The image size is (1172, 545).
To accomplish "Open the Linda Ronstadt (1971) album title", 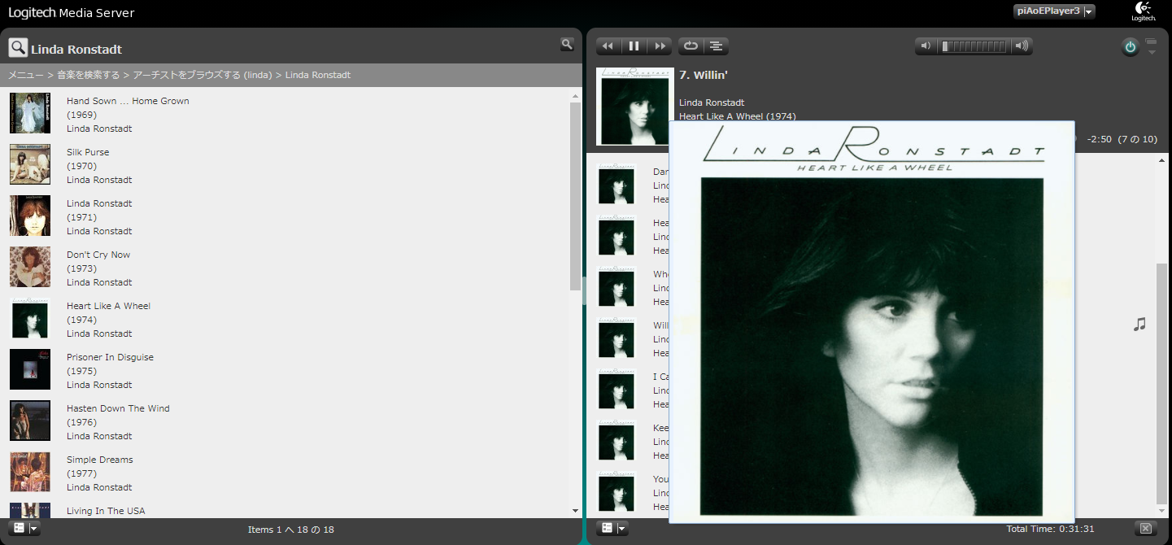I will [x=99, y=203].
